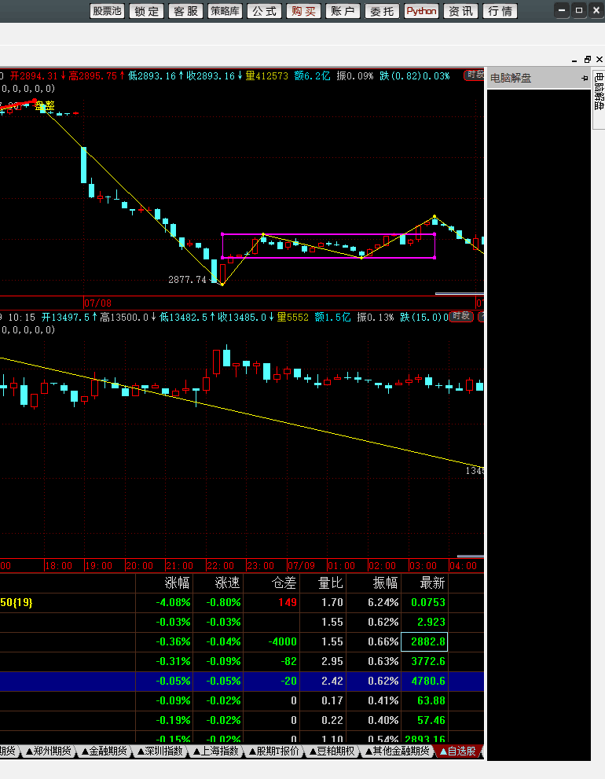
Task: Select the row with latest price 2.923
Action: (242, 622)
